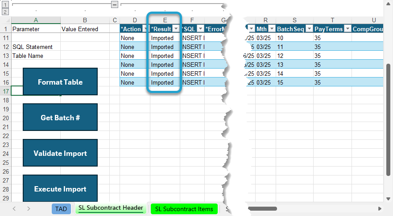
Task: Select column S header
Action: pos(294,20)
